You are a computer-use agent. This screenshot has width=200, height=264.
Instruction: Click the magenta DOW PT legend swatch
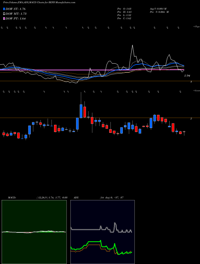point(4,18)
